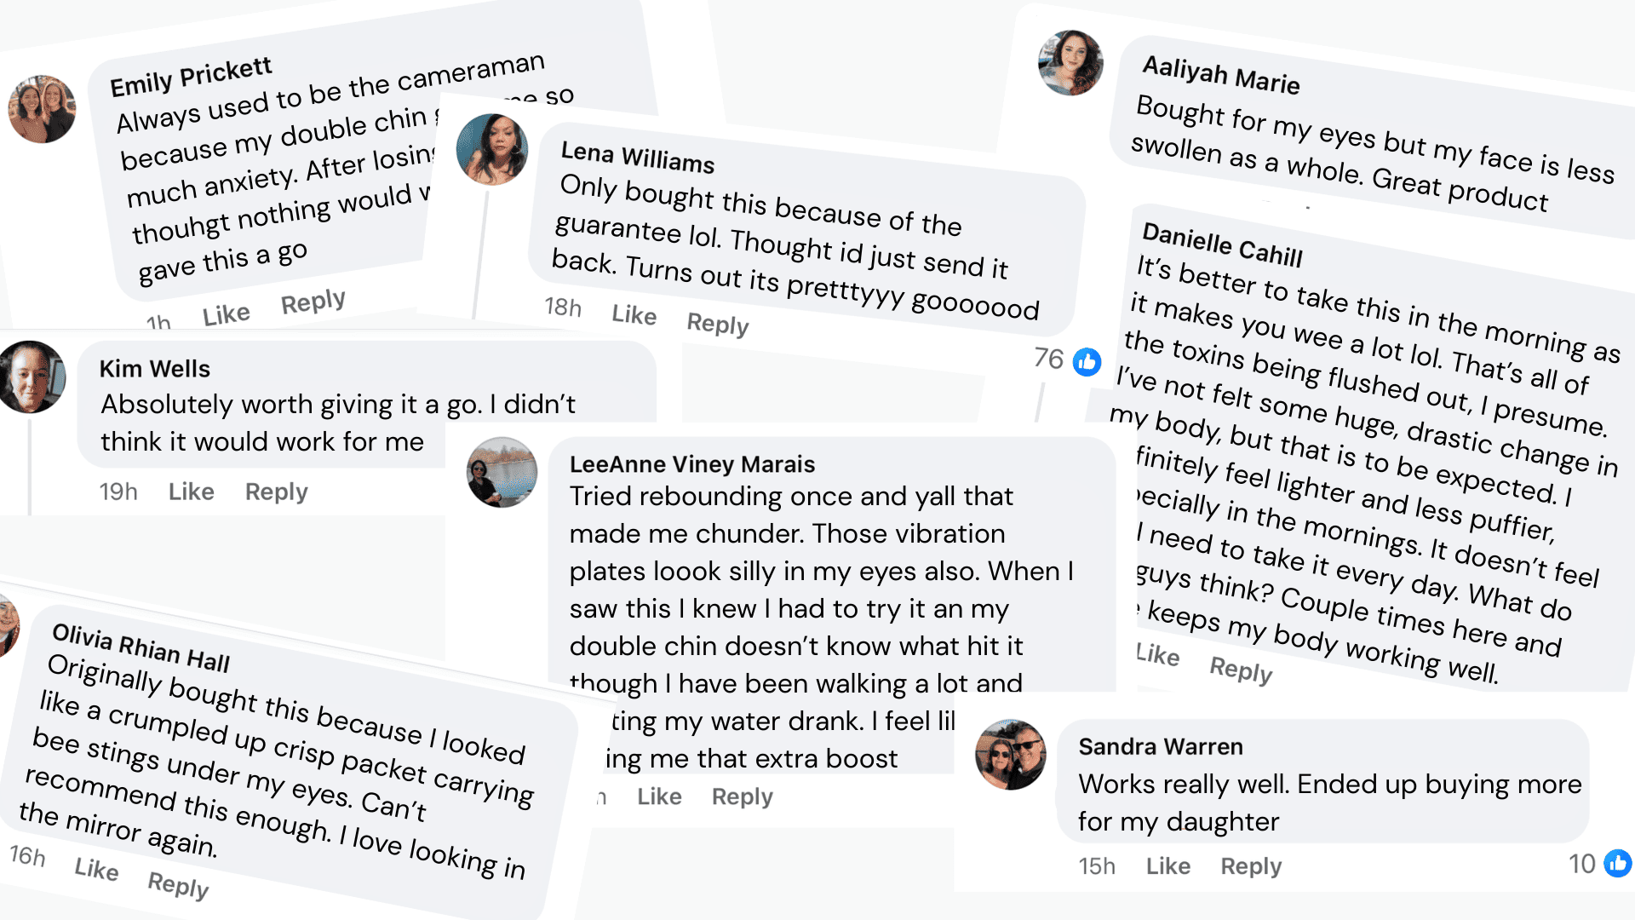
Task: Click the Olivia Rhian Hall name link
Action: click(141, 648)
